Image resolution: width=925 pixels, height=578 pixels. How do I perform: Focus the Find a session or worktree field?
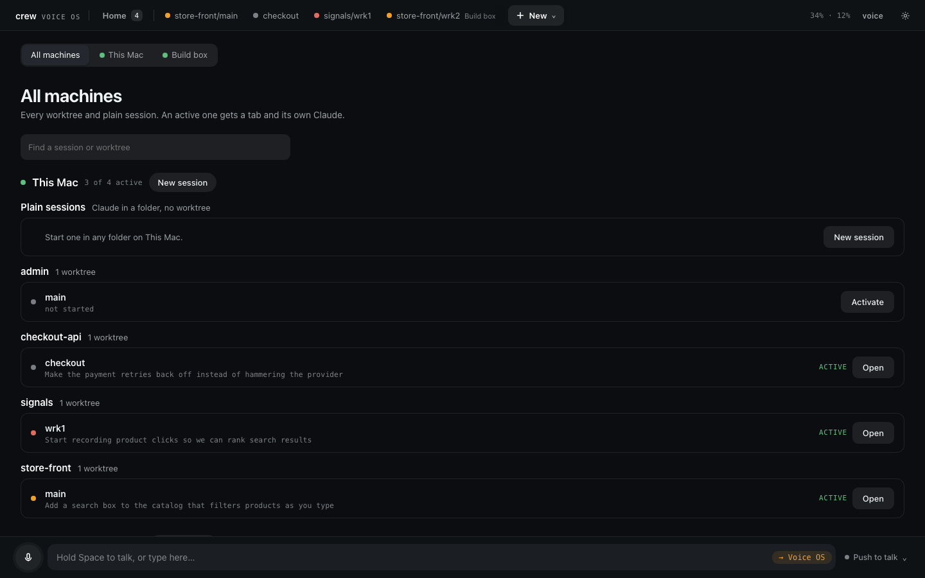coord(155,147)
